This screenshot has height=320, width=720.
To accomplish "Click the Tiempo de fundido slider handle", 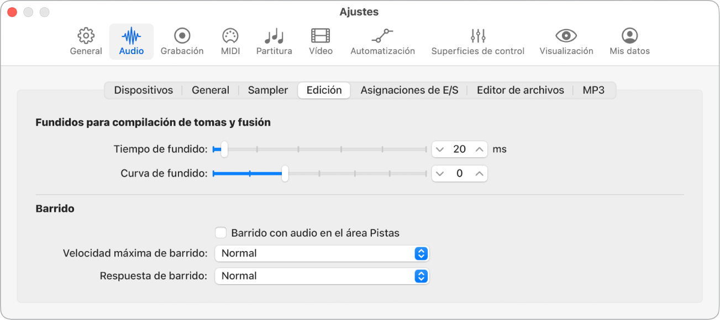I will (x=223, y=149).
